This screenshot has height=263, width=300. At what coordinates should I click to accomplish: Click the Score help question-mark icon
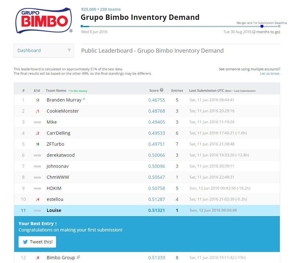point(162,90)
